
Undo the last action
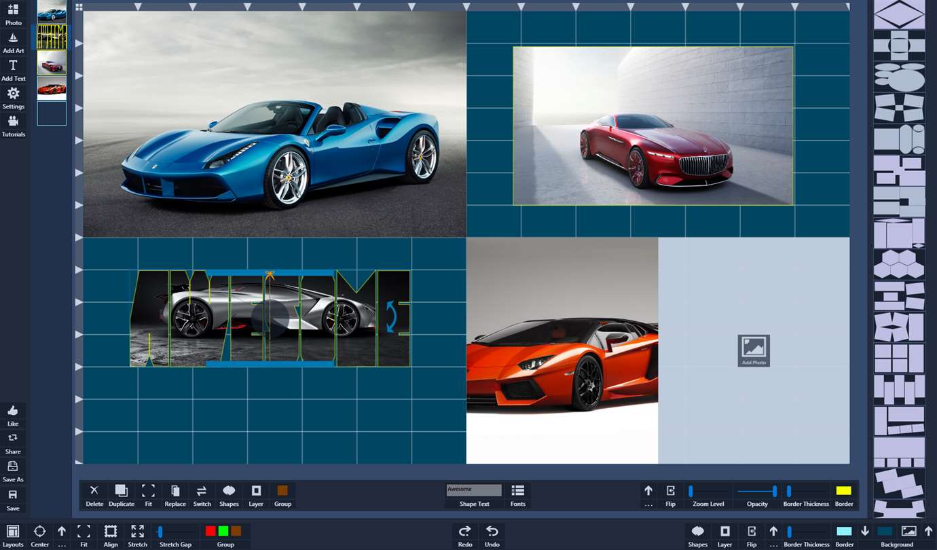point(492,536)
